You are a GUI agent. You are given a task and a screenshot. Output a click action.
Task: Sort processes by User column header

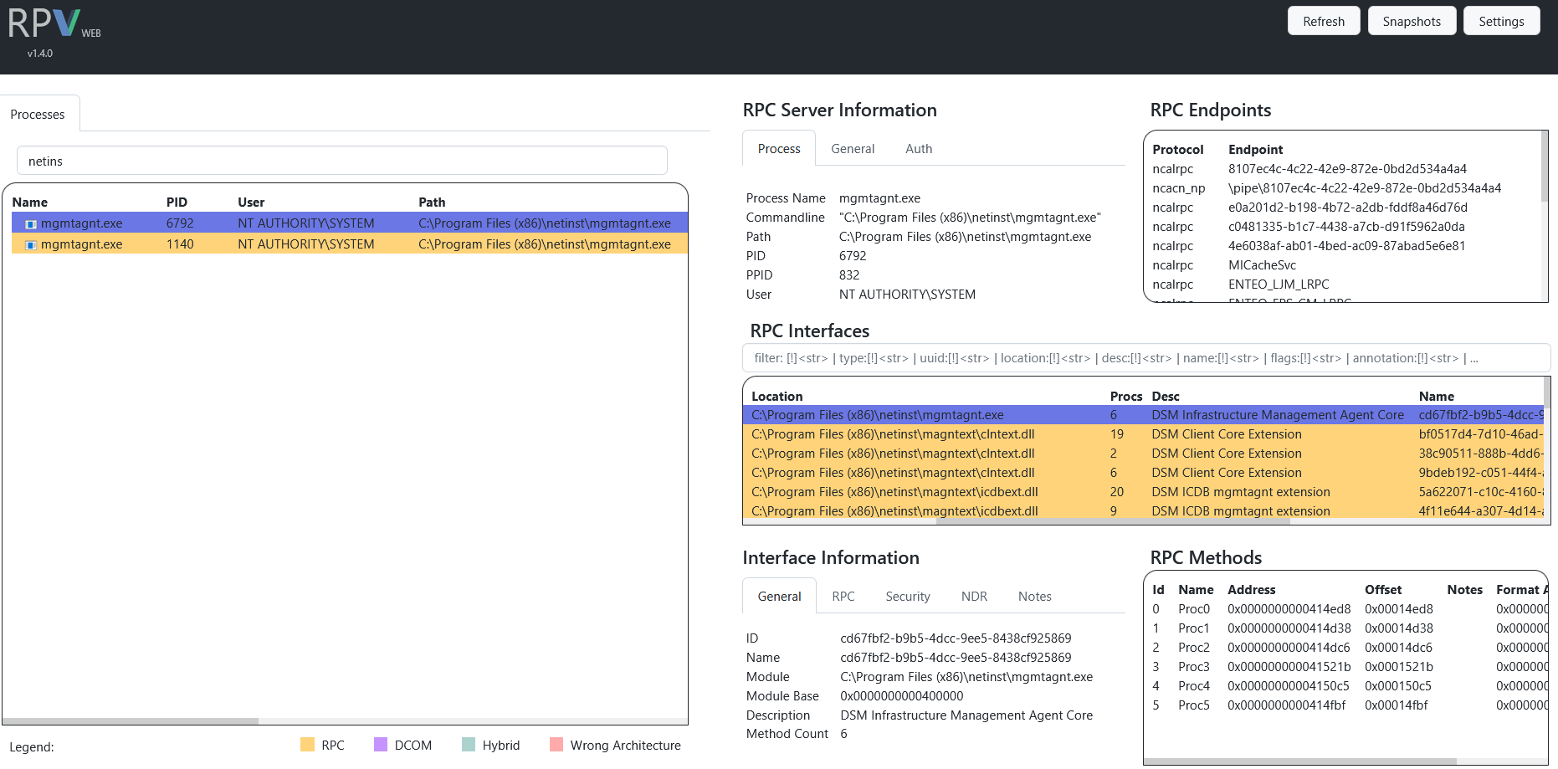(x=251, y=202)
